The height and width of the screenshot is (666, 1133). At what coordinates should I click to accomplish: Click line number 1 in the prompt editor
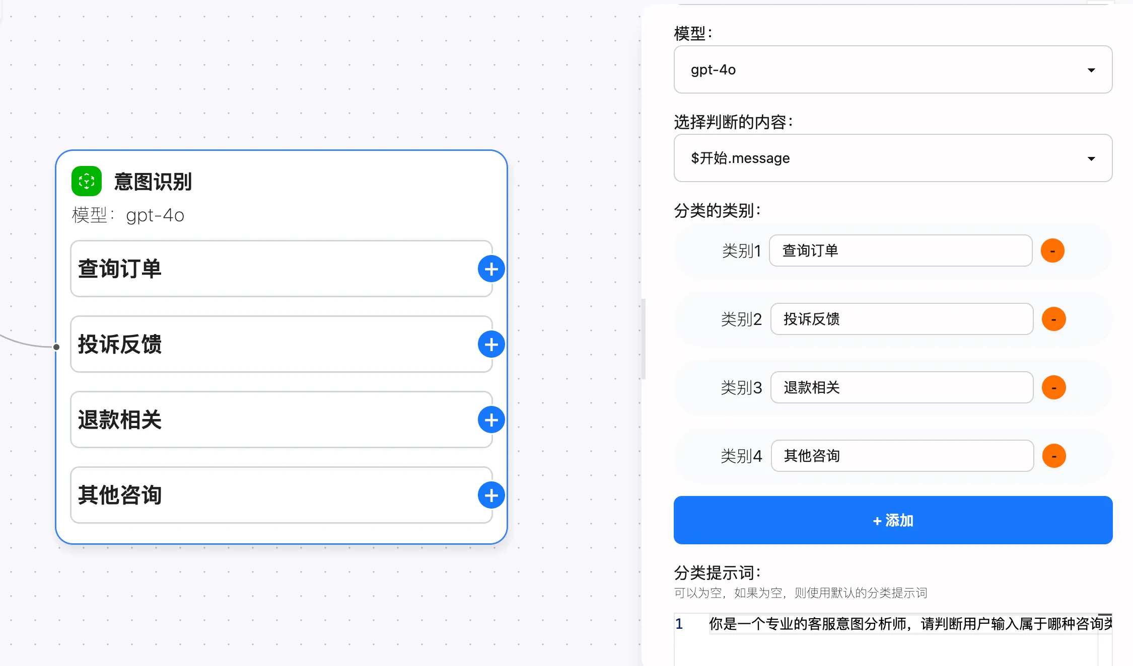point(679,624)
